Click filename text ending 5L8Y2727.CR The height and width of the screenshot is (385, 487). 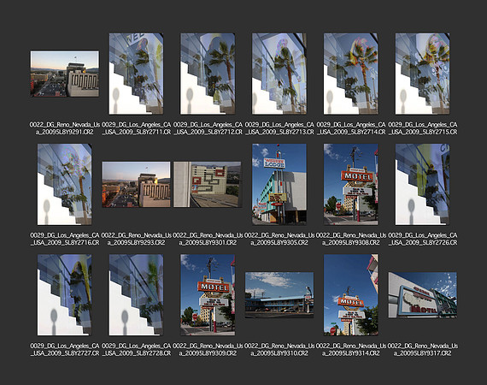point(65,349)
